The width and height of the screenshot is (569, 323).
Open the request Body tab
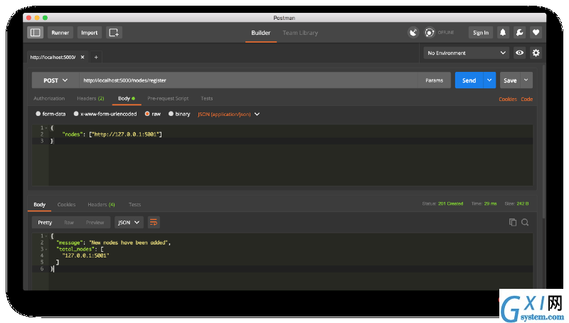(127, 98)
